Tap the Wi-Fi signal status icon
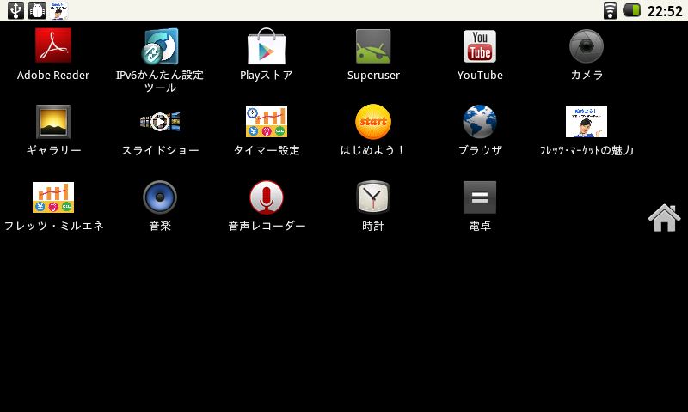 pos(610,10)
